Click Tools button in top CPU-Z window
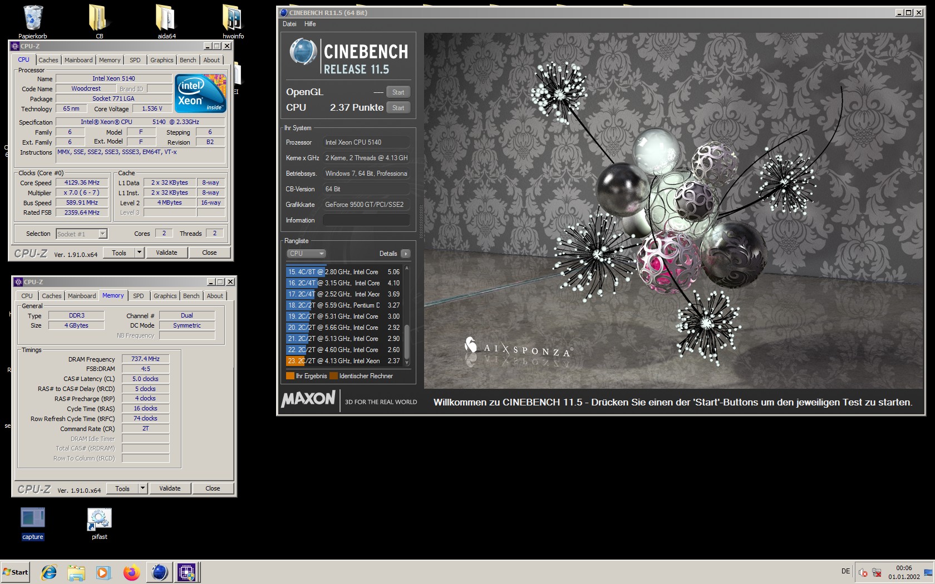Image resolution: width=935 pixels, height=584 pixels. [119, 253]
